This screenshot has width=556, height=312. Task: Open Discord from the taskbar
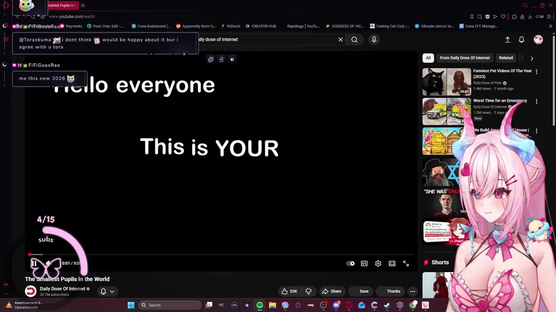(x=336, y=305)
